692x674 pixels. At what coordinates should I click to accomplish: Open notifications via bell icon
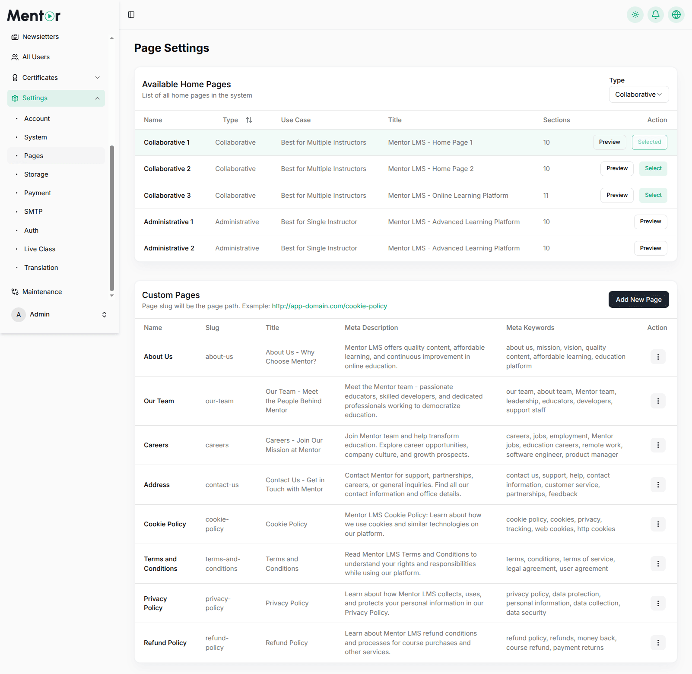coord(655,14)
